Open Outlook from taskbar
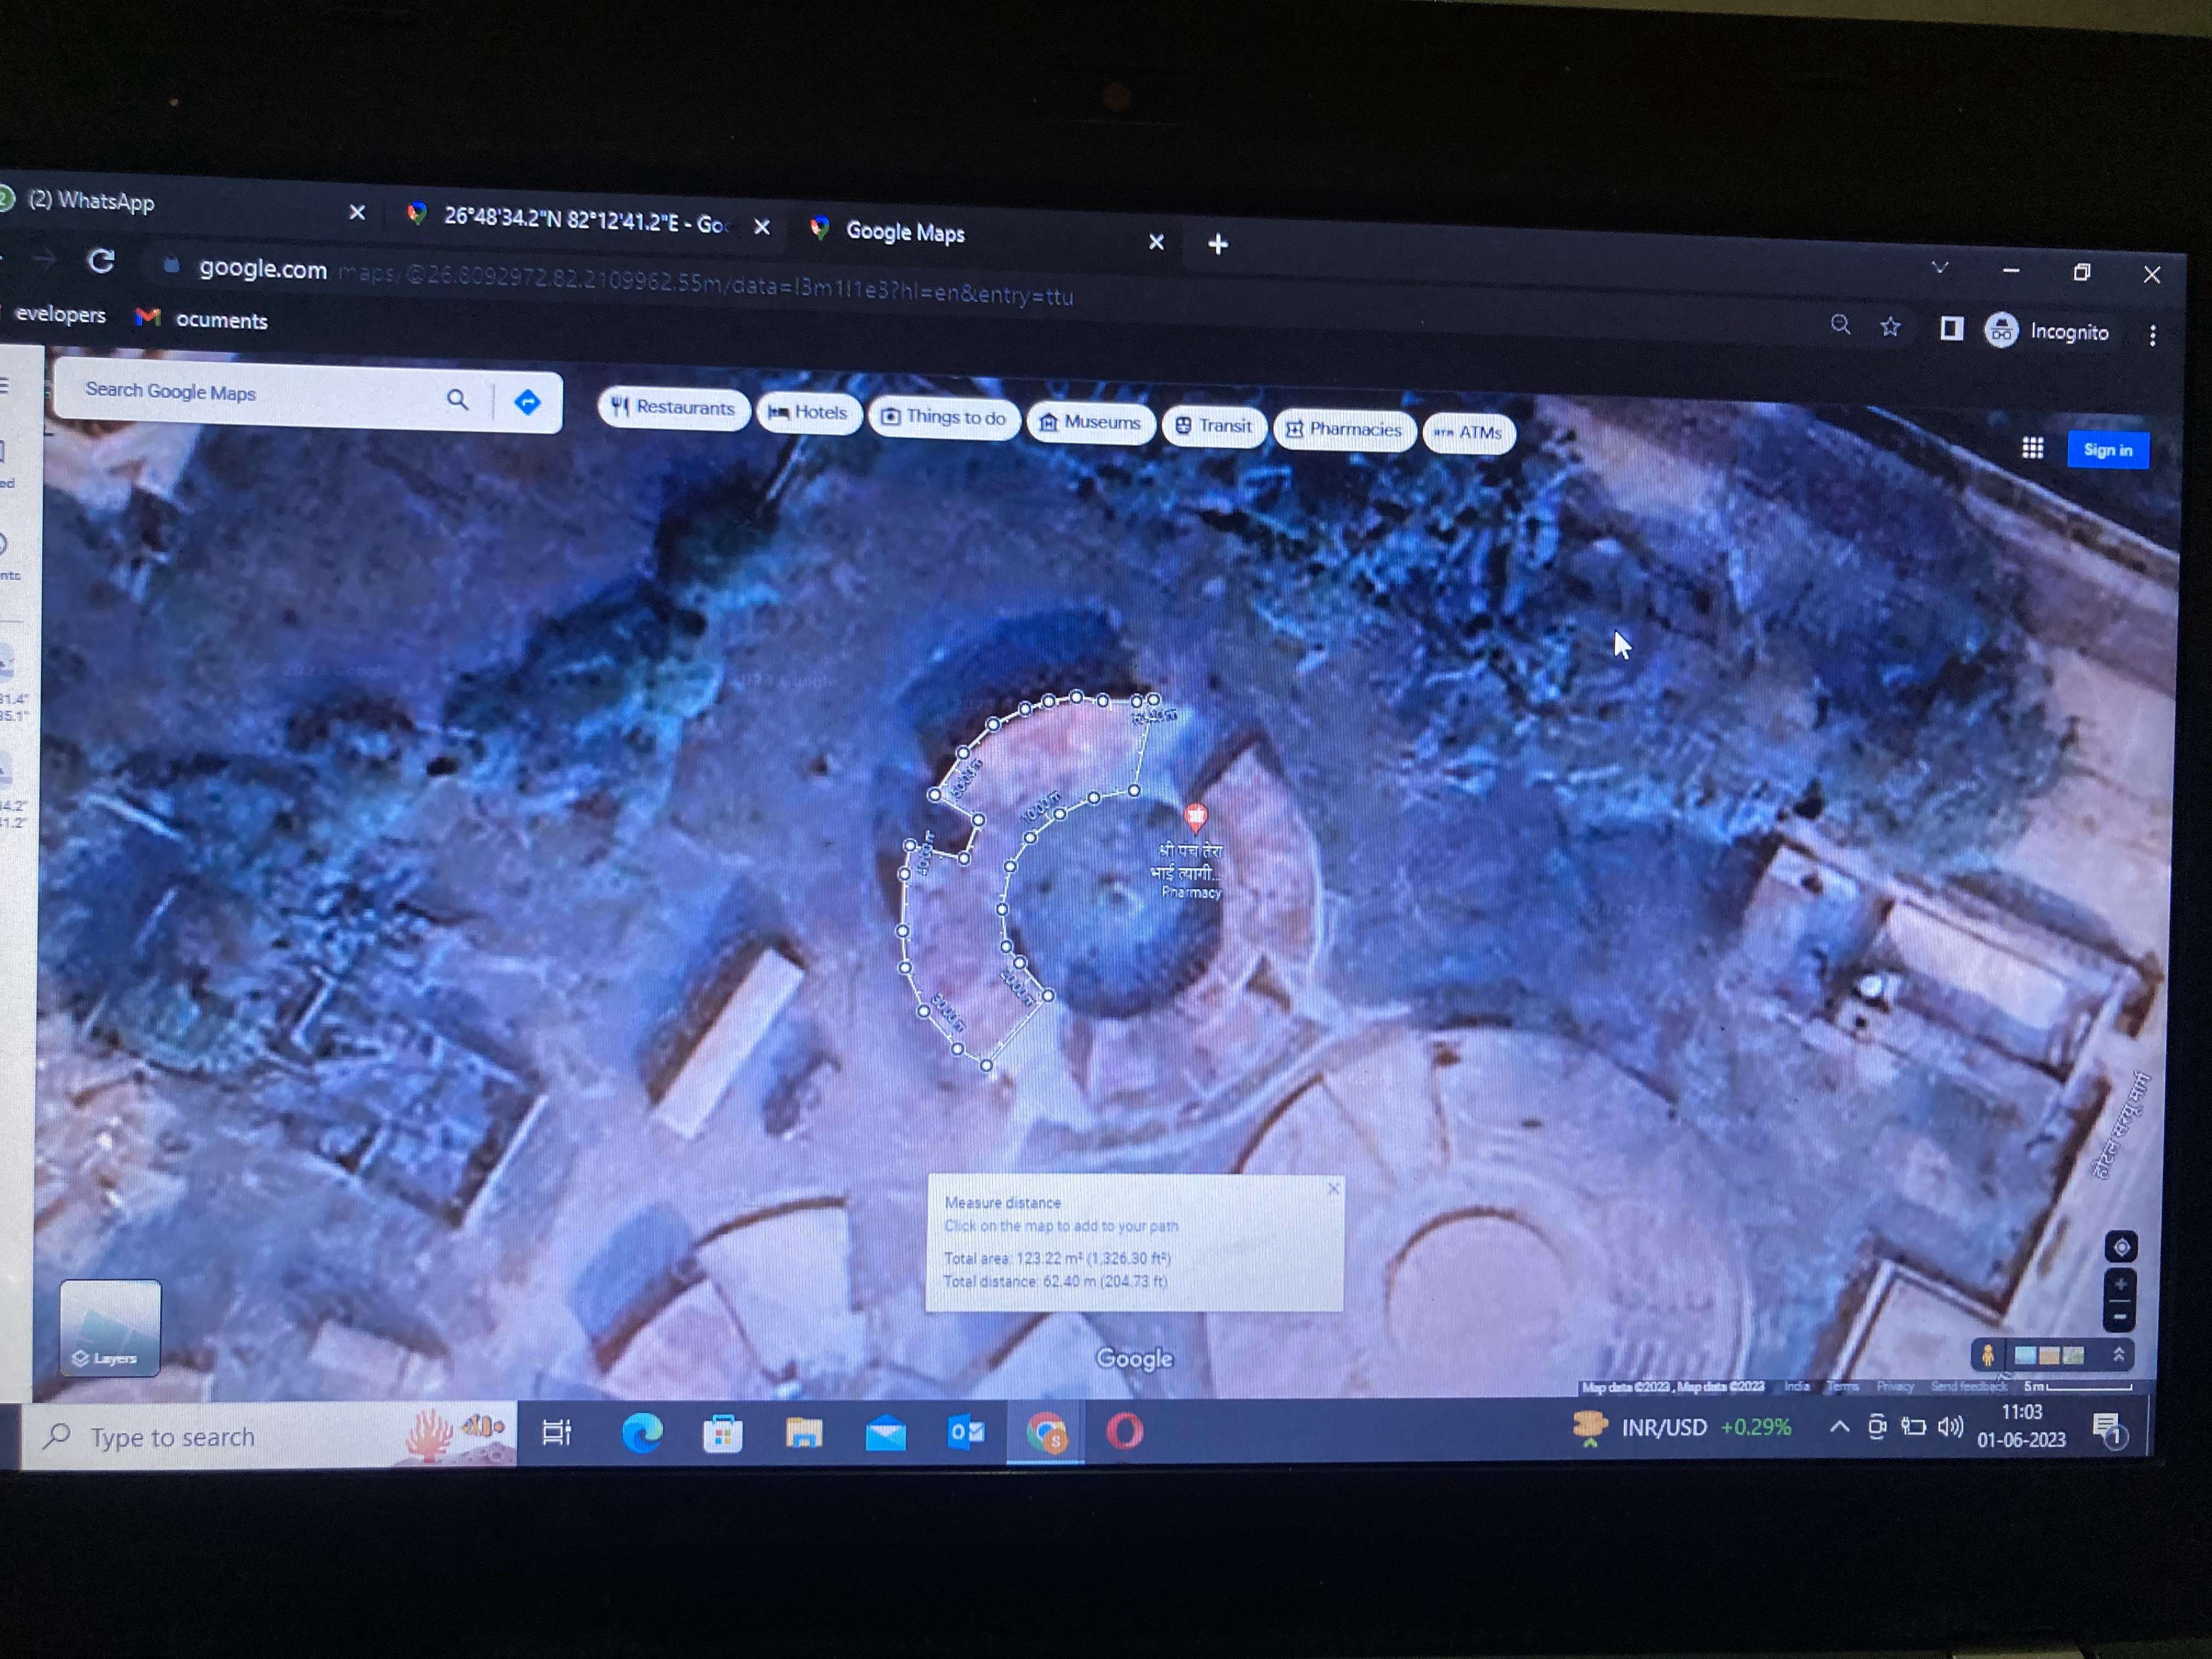This screenshot has width=2212, height=1659. pos(965,1433)
